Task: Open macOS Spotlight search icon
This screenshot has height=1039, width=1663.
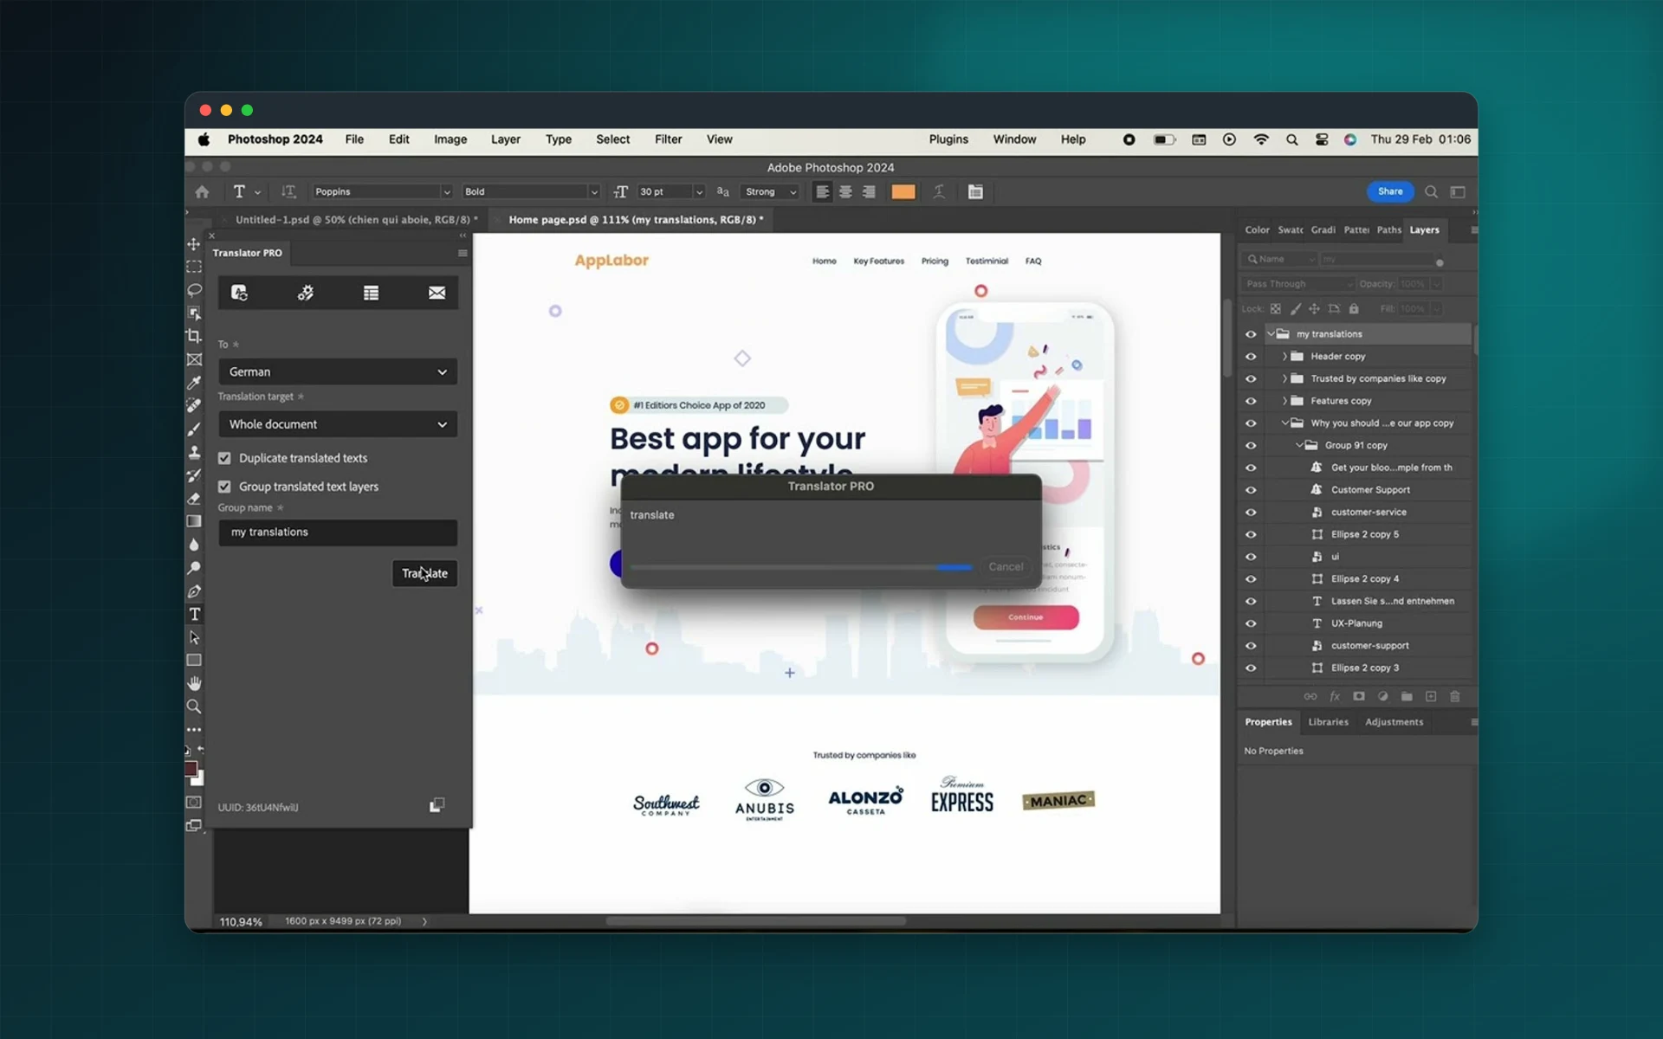Action: coord(1291,139)
